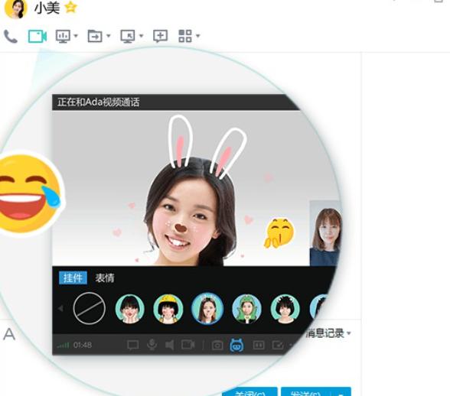Click the send file folder icon

click(95, 37)
